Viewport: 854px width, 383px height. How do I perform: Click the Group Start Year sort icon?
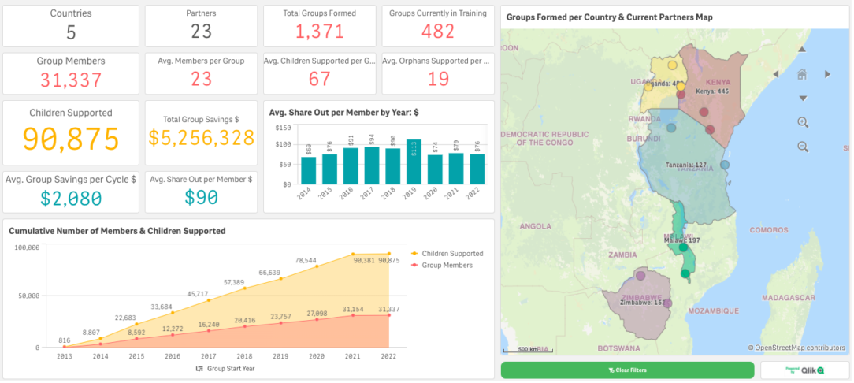click(199, 369)
